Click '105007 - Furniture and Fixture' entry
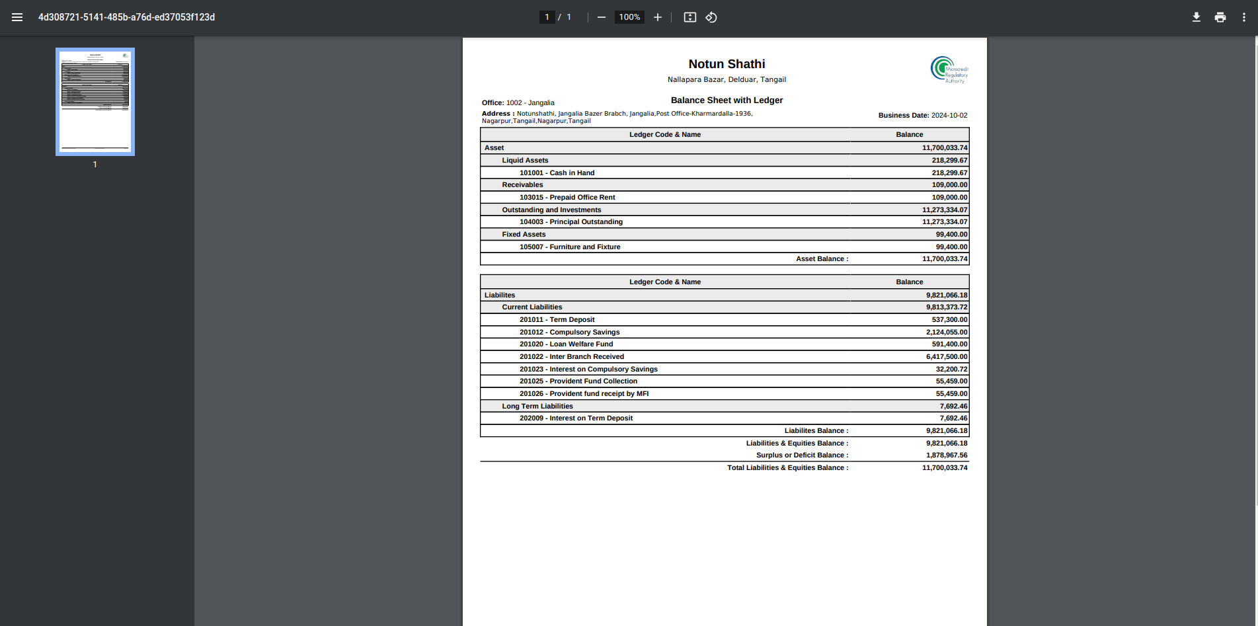 [570, 247]
